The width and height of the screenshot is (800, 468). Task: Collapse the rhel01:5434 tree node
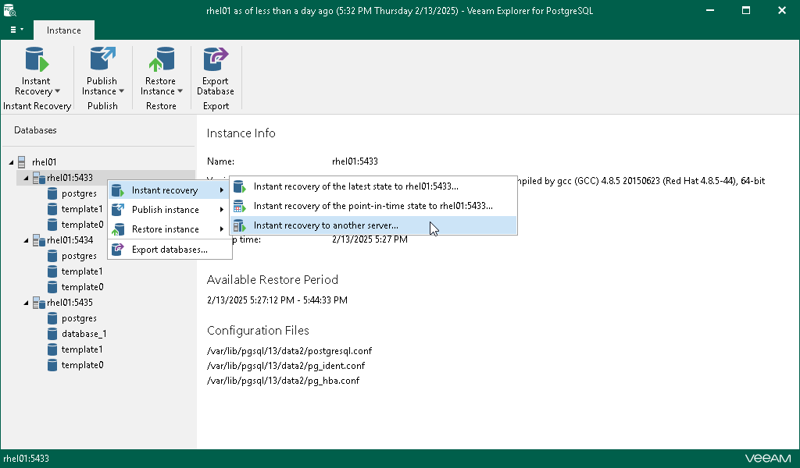pyautogui.click(x=25, y=240)
